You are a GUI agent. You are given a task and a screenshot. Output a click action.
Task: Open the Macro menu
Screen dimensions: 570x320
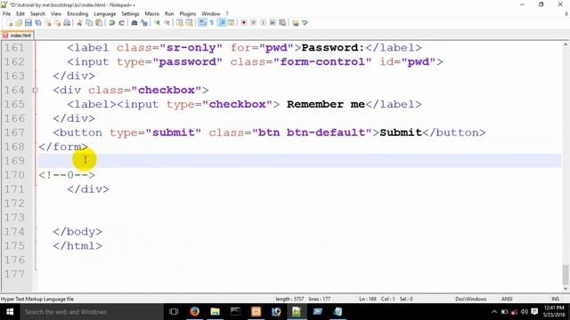(x=152, y=14)
